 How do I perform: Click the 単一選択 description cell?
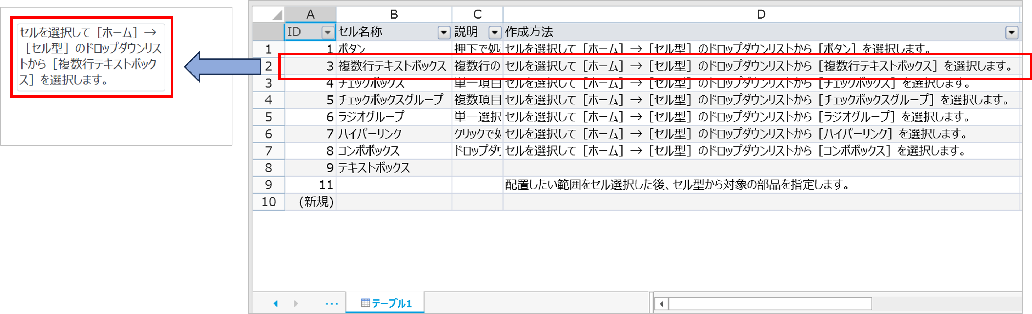click(477, 117)
